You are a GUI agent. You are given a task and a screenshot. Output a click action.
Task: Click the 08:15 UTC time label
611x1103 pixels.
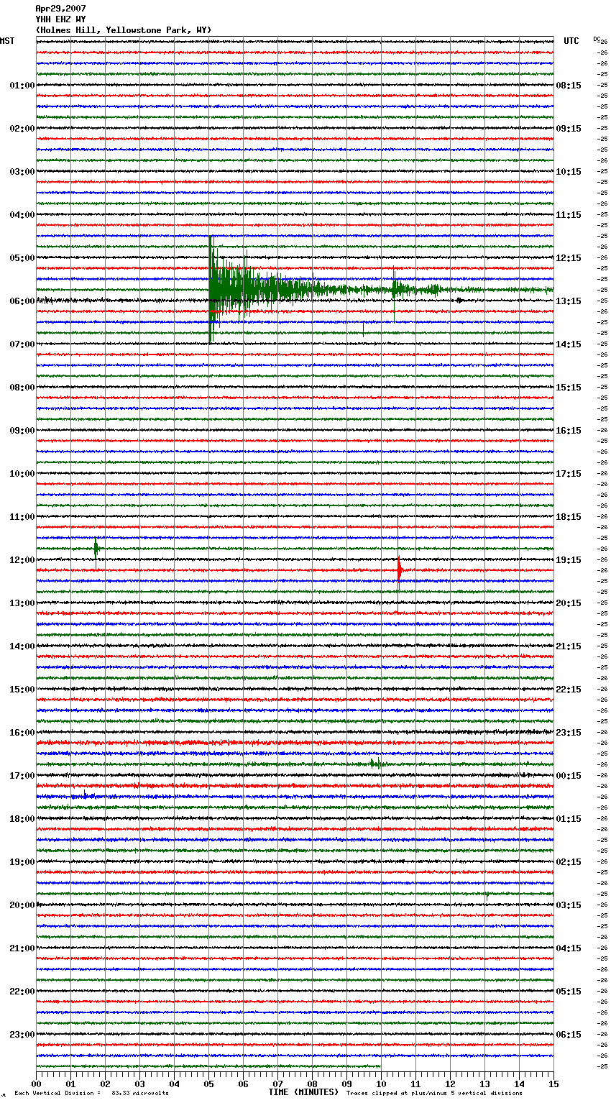(x=569, y=86)
